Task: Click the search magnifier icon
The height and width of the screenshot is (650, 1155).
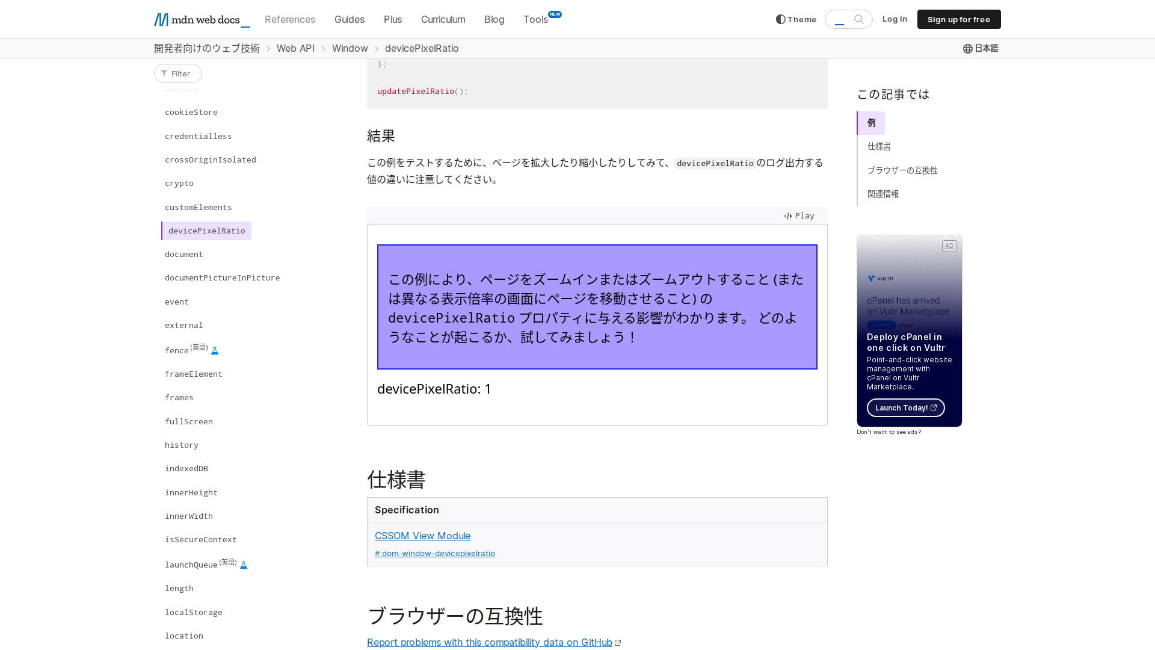Action: pos(859,18)
